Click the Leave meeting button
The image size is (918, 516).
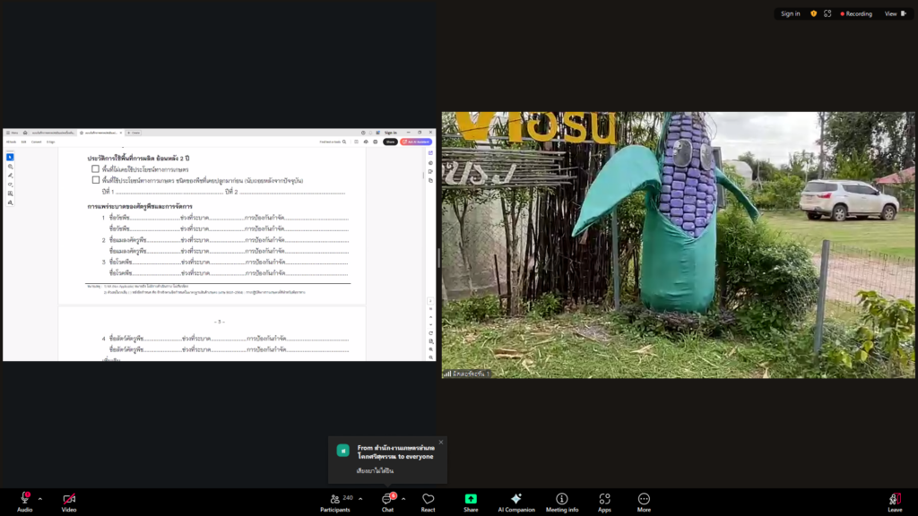(x=894, y=501)
